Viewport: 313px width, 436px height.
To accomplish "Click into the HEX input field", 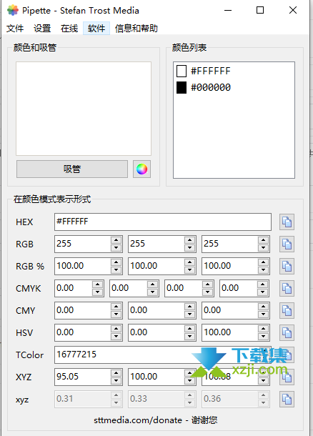I will (x=163, y=222).
